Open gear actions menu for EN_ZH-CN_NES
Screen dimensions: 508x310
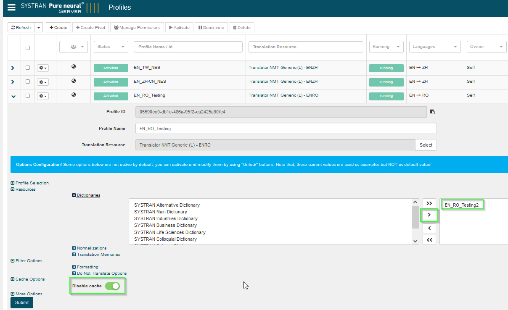coord(43,82)
